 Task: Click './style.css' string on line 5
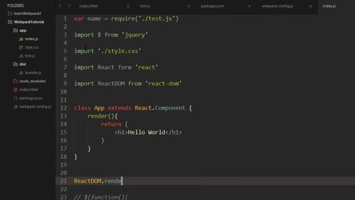click(120, 51)
